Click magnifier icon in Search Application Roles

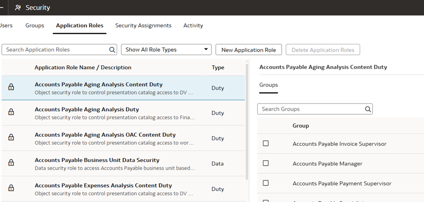point(112,49)
